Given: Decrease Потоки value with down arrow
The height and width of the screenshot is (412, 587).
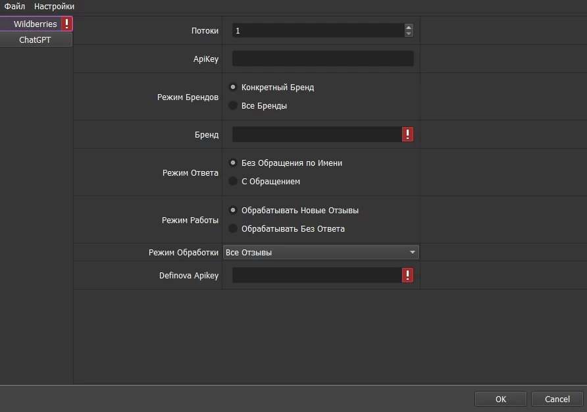Looking at the screenshot, I should 409,34.
